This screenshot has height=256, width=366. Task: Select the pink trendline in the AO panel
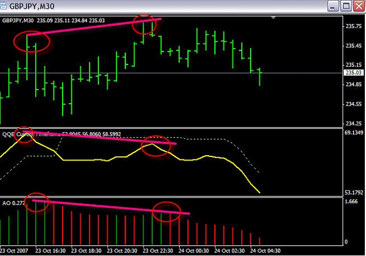pos(111,207)
